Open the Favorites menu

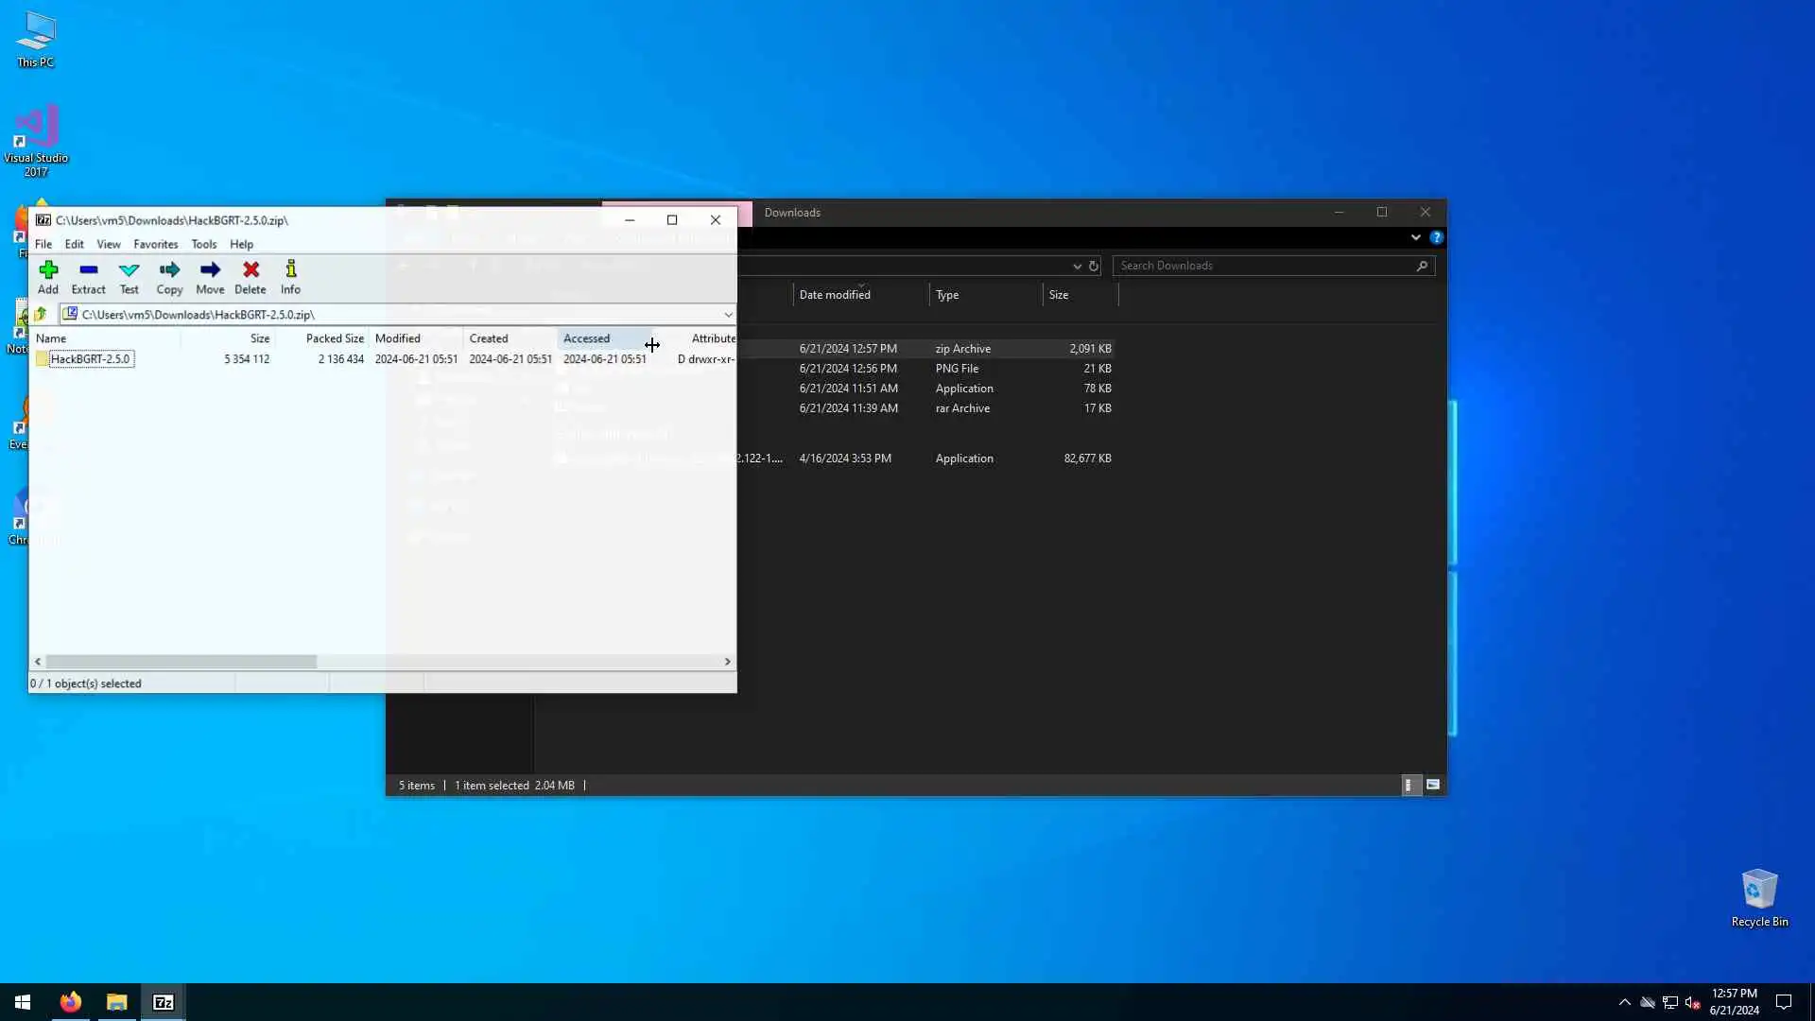[155, 244]
